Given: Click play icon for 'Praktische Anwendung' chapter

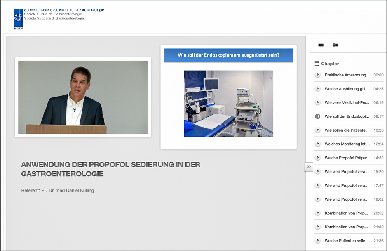Looking at the screenshot, I should pyautogui.click(x=317, y=75).
